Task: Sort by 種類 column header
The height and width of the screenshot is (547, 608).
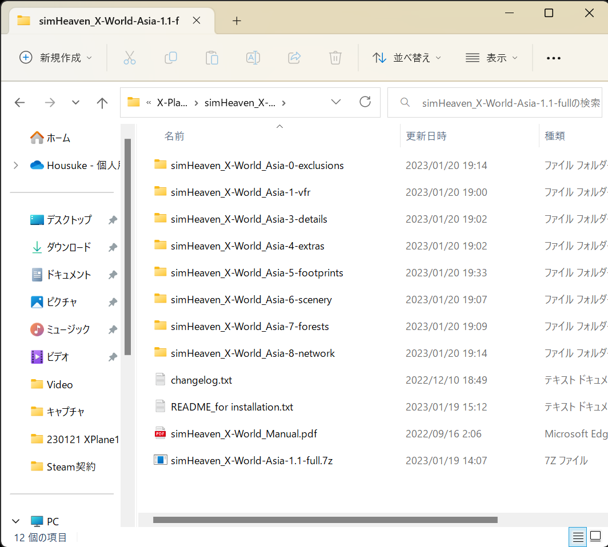Action: point(554,136)
